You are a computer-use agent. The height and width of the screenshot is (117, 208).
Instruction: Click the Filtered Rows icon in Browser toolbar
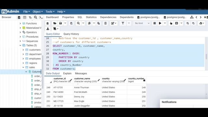30,17
